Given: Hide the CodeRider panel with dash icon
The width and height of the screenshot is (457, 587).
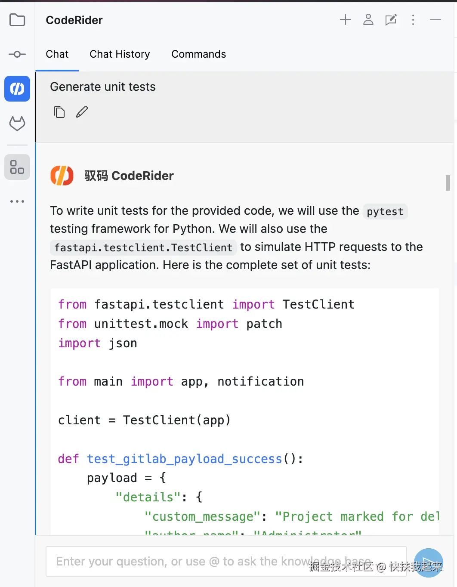Looking at the screenshot, I should pyautogui.click(x=435, y=20).
